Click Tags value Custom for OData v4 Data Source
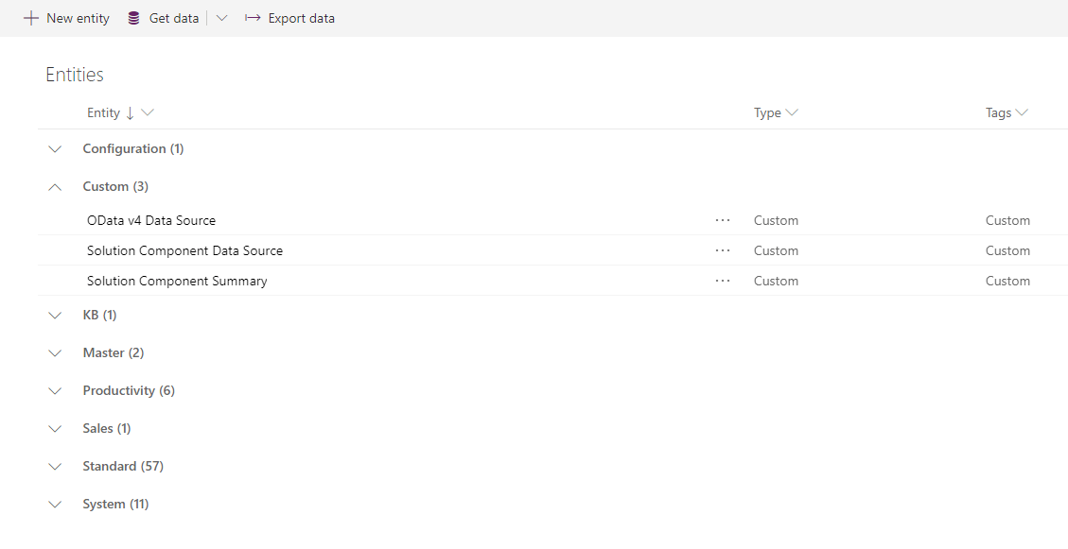The height and width of the screenshot is (549, 1068). click(1007, 220)
